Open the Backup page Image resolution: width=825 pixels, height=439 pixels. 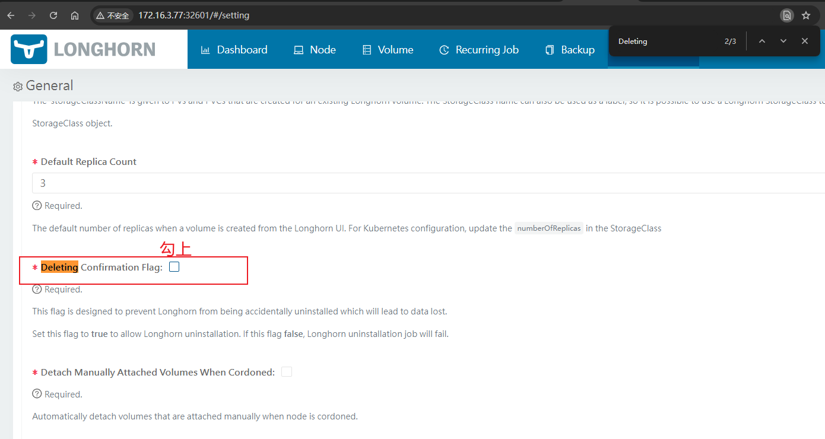click(570, 50)
